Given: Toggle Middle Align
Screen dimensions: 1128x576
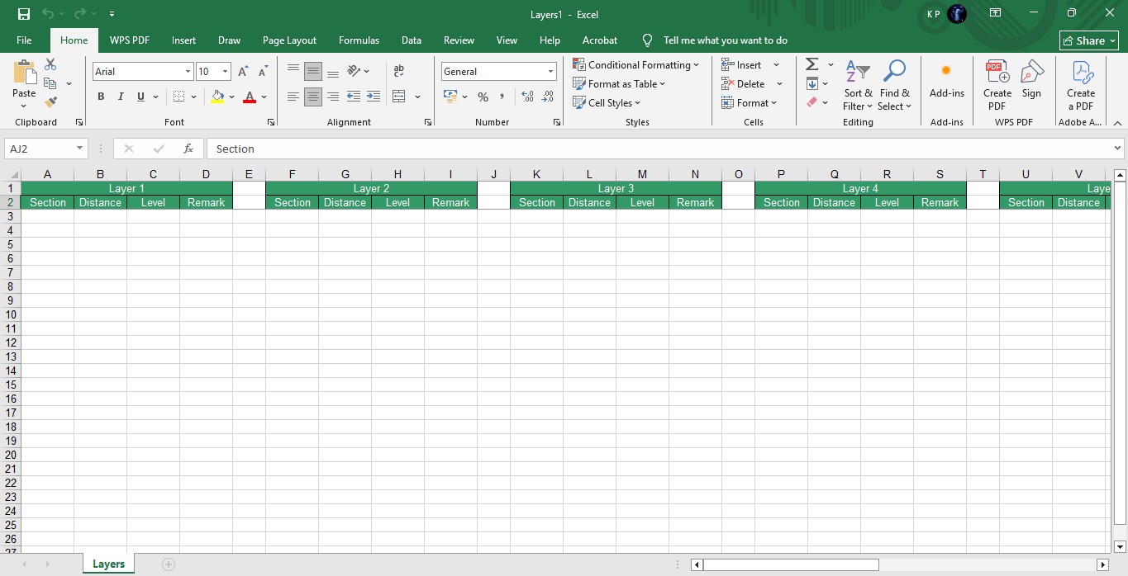Looking at the screenshot, I should pos(313,71).
